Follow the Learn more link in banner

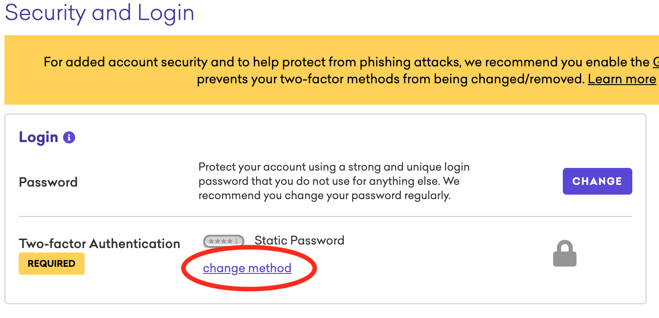pos(622,79)
